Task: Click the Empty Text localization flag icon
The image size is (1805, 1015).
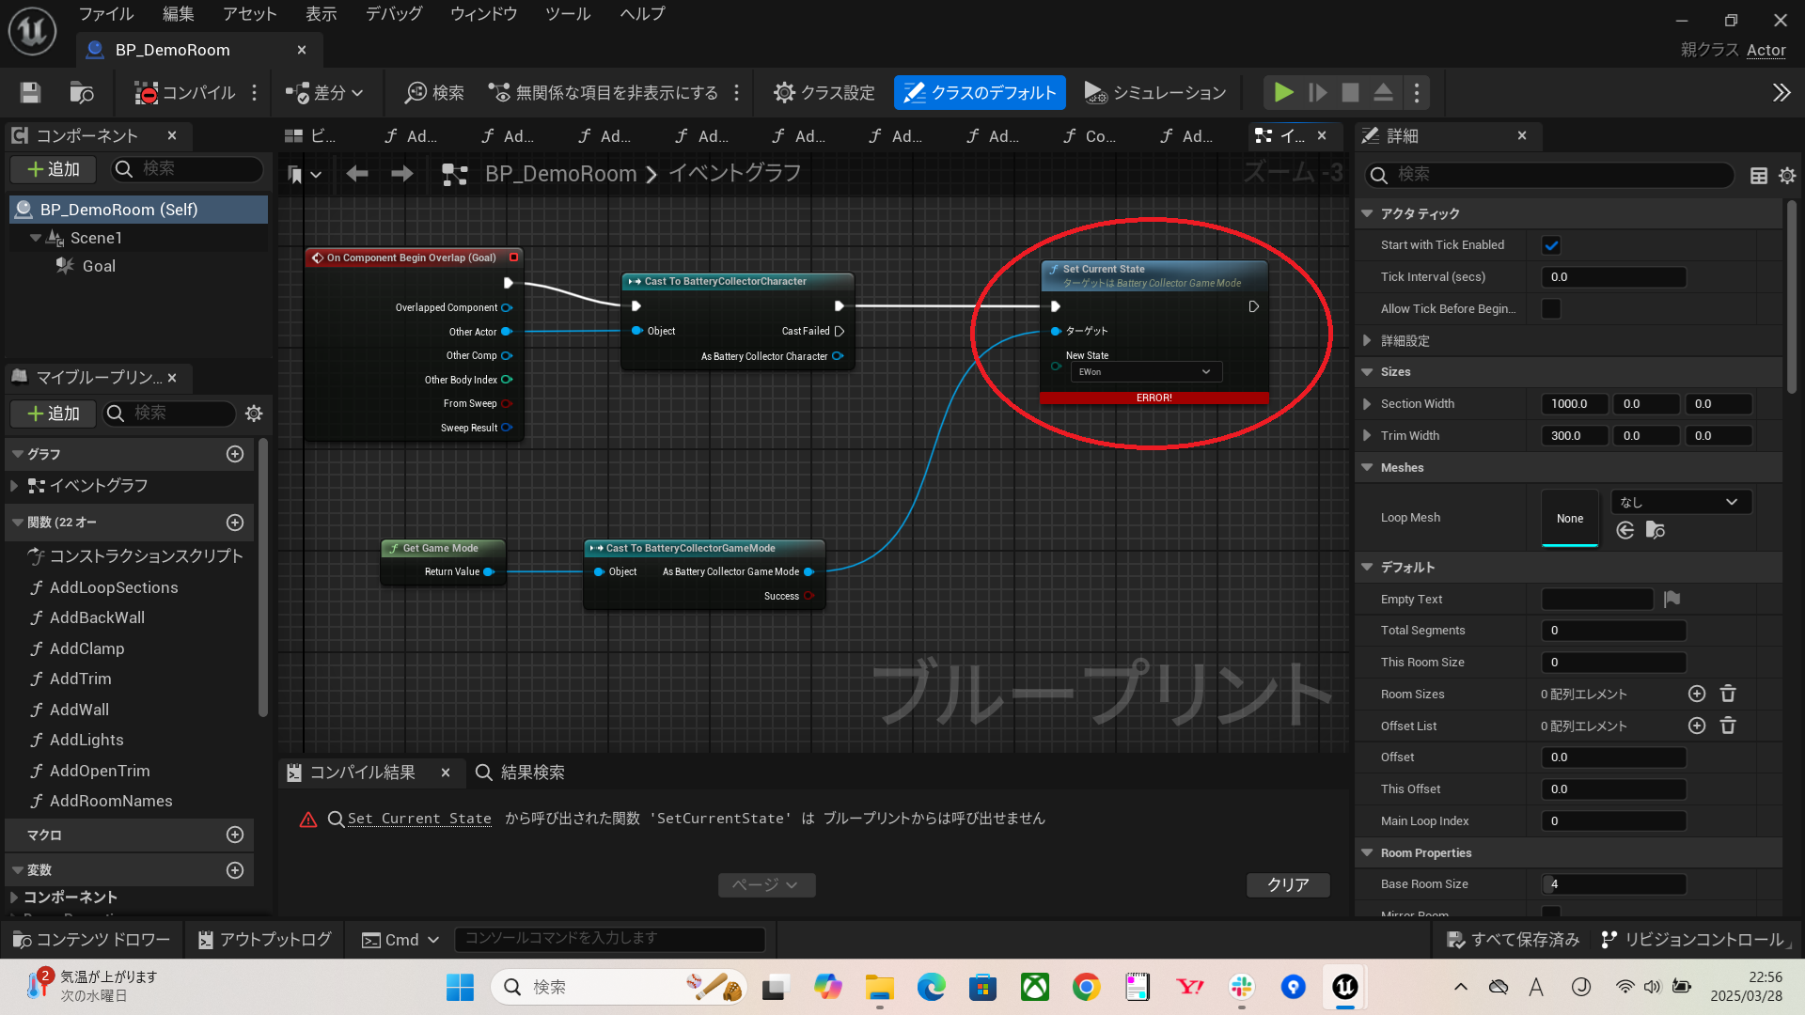Action: click(x=1672, y=599)
